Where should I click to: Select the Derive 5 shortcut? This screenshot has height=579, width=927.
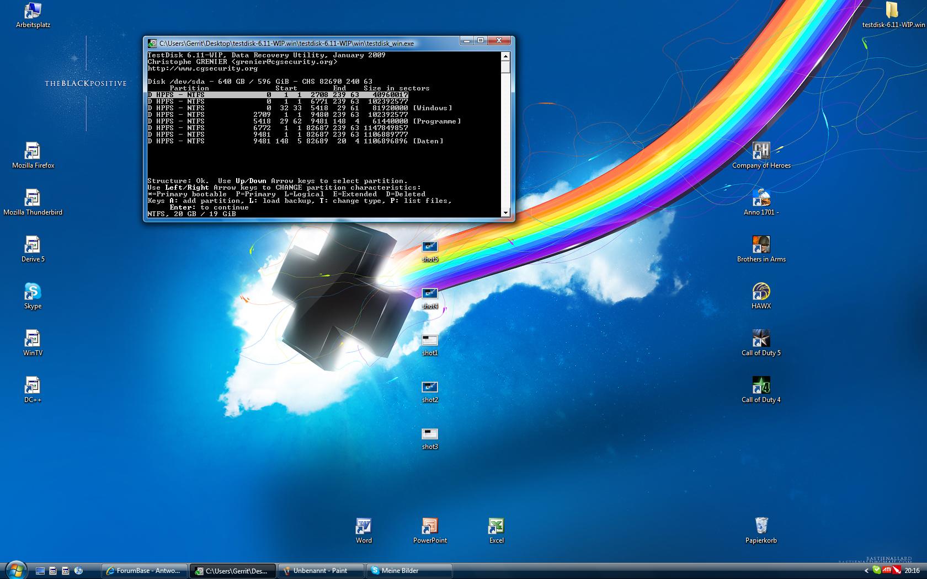[33, 249]
